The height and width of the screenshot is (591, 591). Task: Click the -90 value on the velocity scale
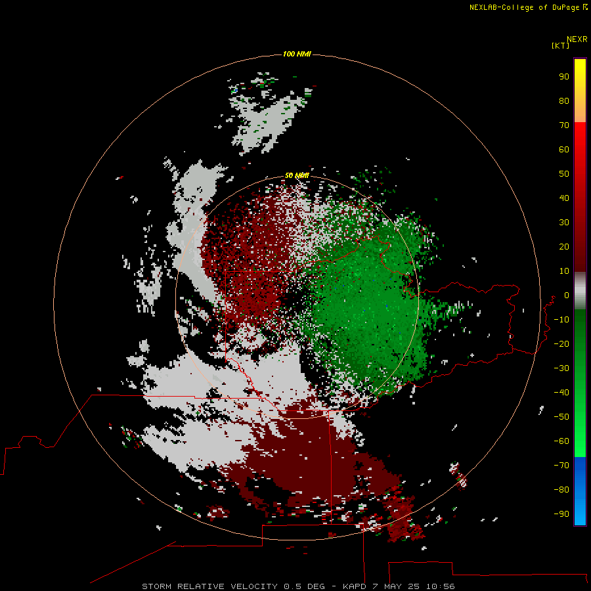point(561,514)
